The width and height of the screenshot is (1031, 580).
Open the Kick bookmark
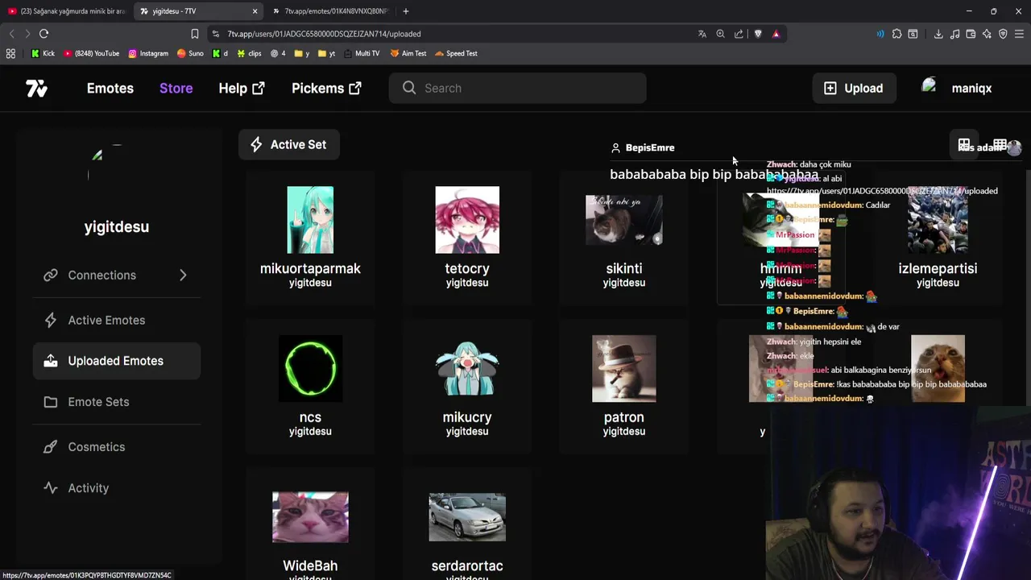click(43, 53)
